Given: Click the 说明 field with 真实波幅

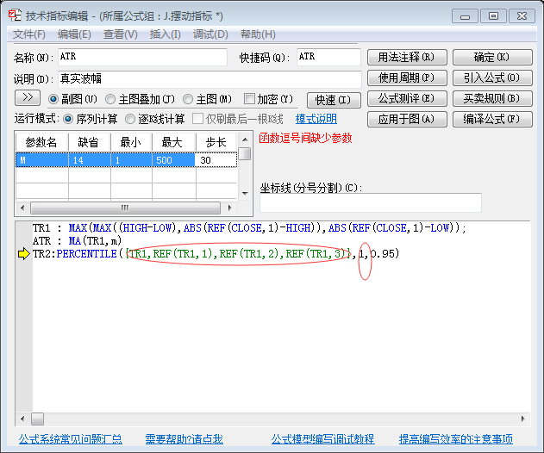Looking at the screenshot, I should 209,79.
